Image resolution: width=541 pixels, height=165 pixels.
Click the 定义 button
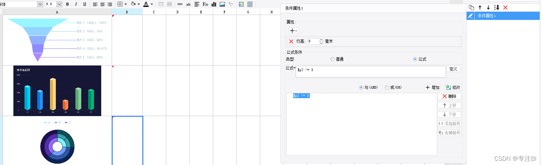click(x=453, y=69)
